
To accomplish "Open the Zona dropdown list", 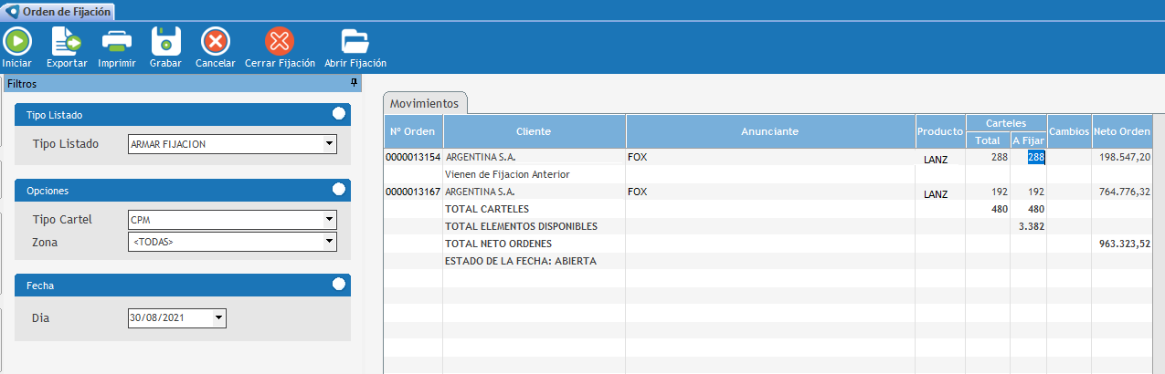I will (x=329, y=242).
